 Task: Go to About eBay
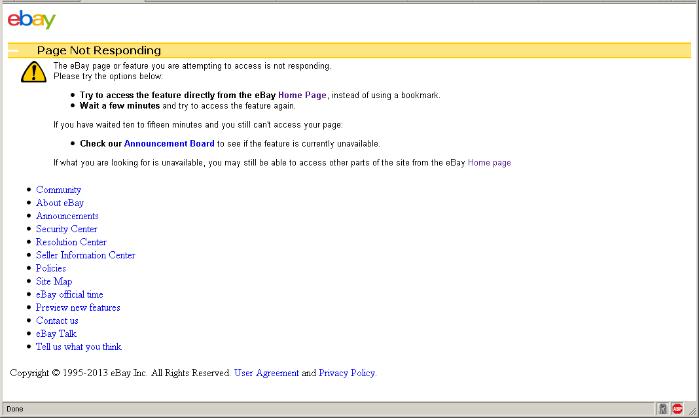(x=60, y=203)
